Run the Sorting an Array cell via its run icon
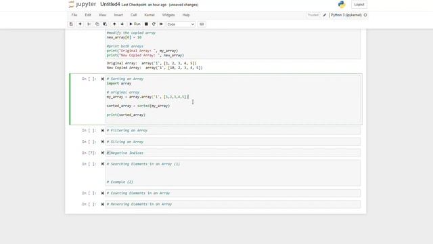 click(103, 79)
